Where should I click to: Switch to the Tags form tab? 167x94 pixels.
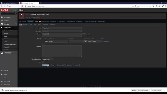(35, 24)
